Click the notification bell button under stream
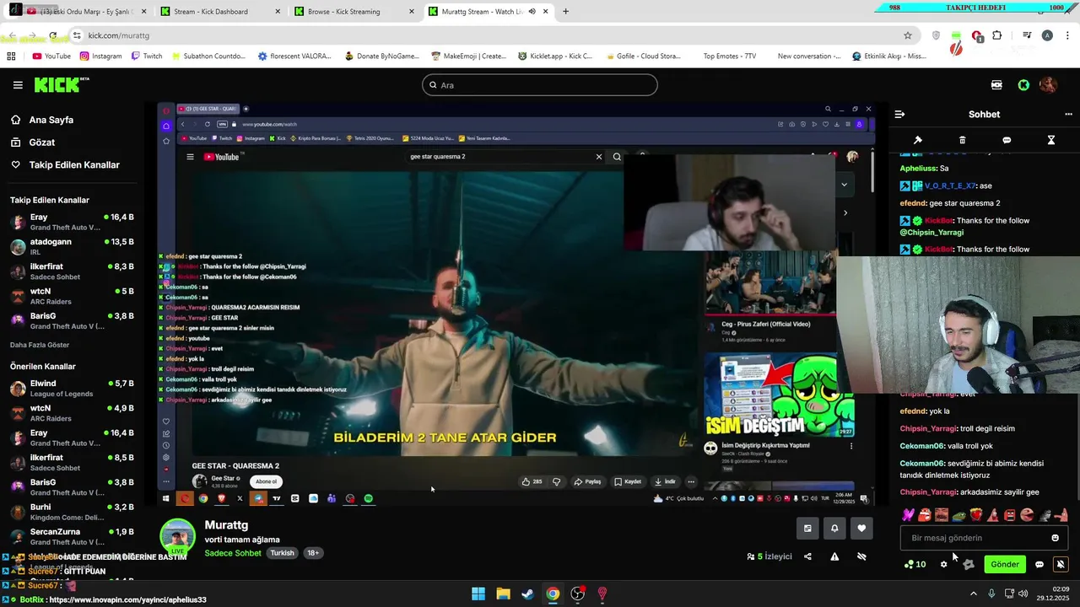 pos(834,529)
